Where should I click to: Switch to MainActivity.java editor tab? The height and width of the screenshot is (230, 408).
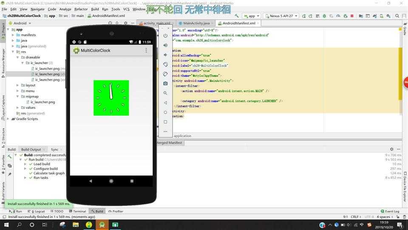pos(196,23)
